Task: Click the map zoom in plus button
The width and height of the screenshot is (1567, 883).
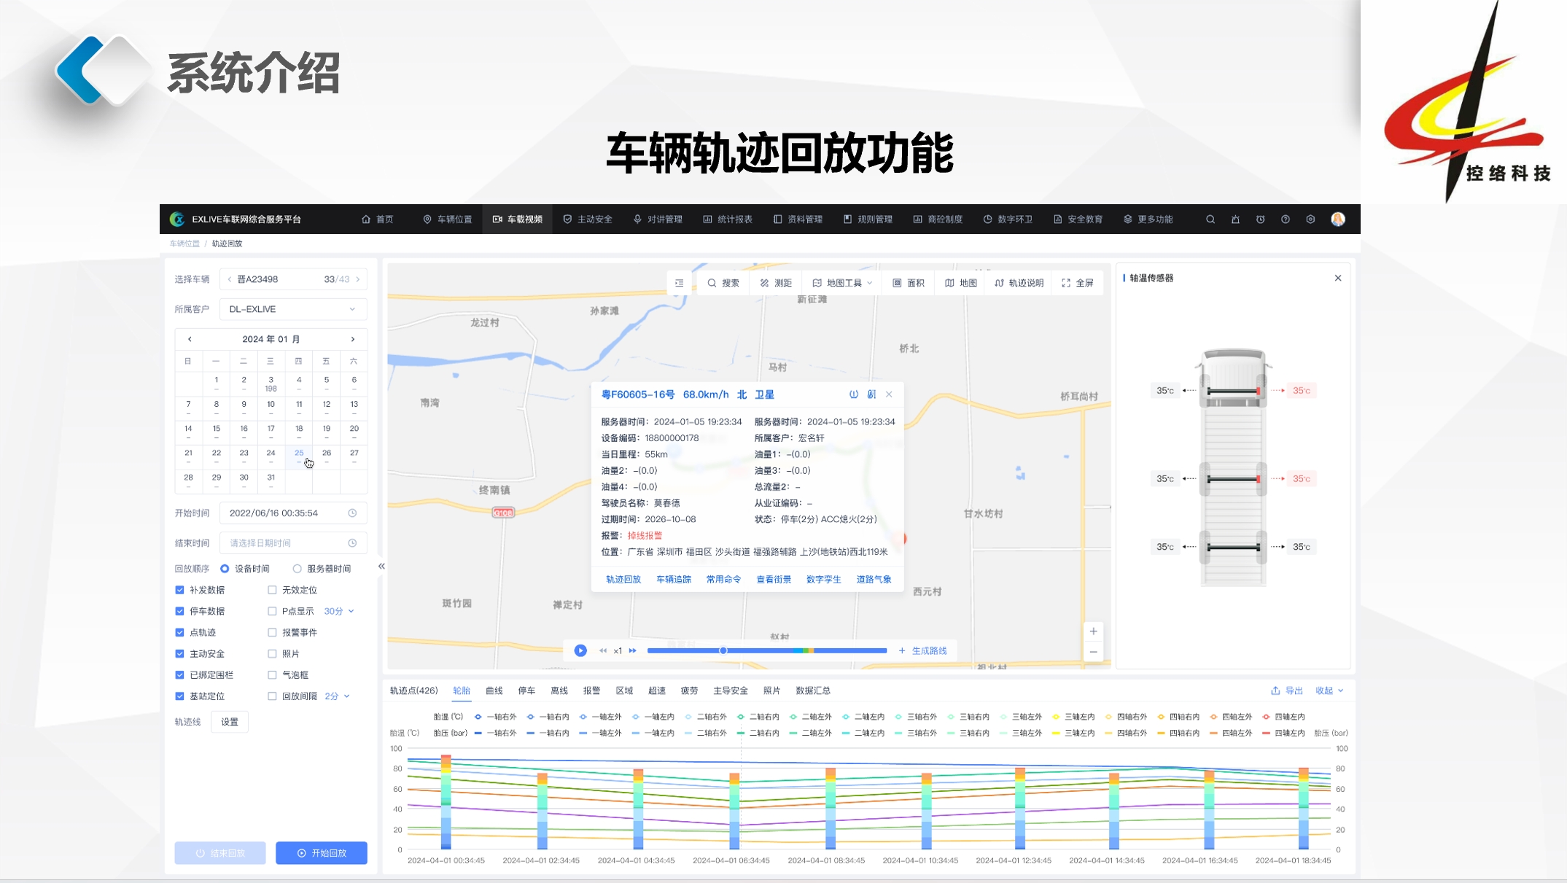Action: click(1093, 631)
